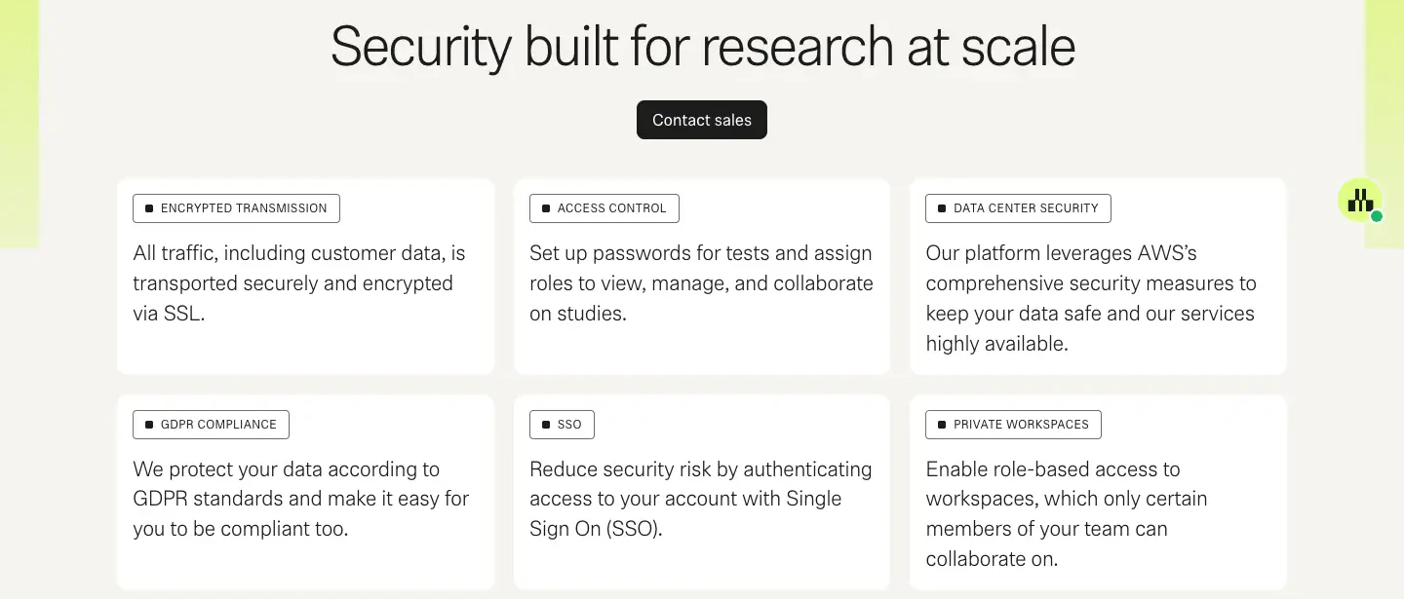Viewport: 1404px width, 599px height.
Task: Click the text about traffic encrypted via SSL
Action: [299, 283]
